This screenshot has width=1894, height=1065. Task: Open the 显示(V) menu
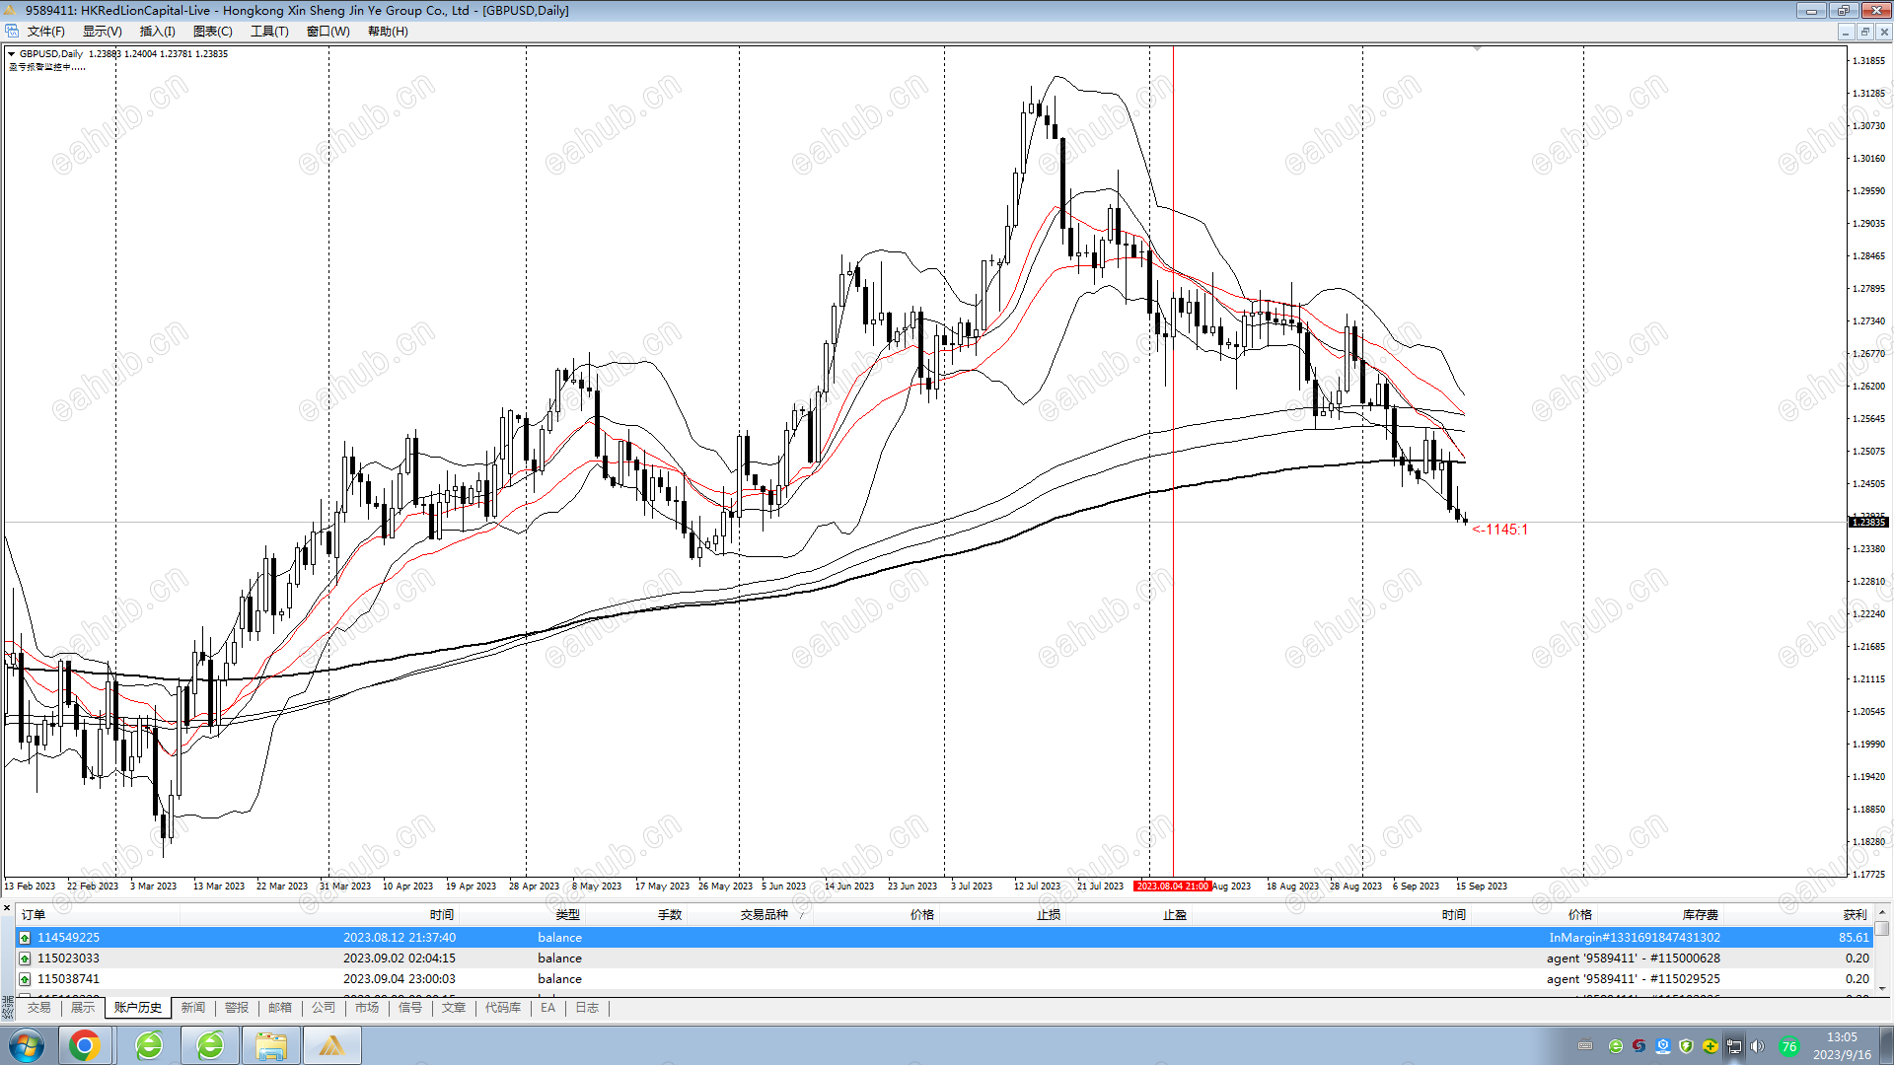(x=102, y=32)
